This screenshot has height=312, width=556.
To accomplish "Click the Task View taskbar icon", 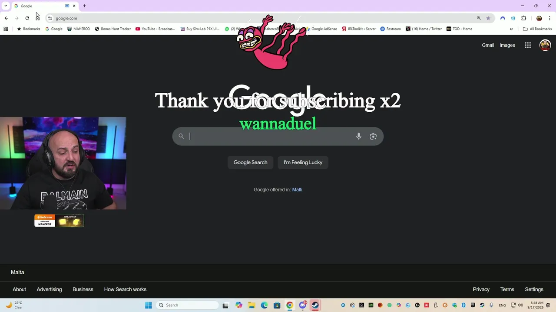I will pos(225,305).
